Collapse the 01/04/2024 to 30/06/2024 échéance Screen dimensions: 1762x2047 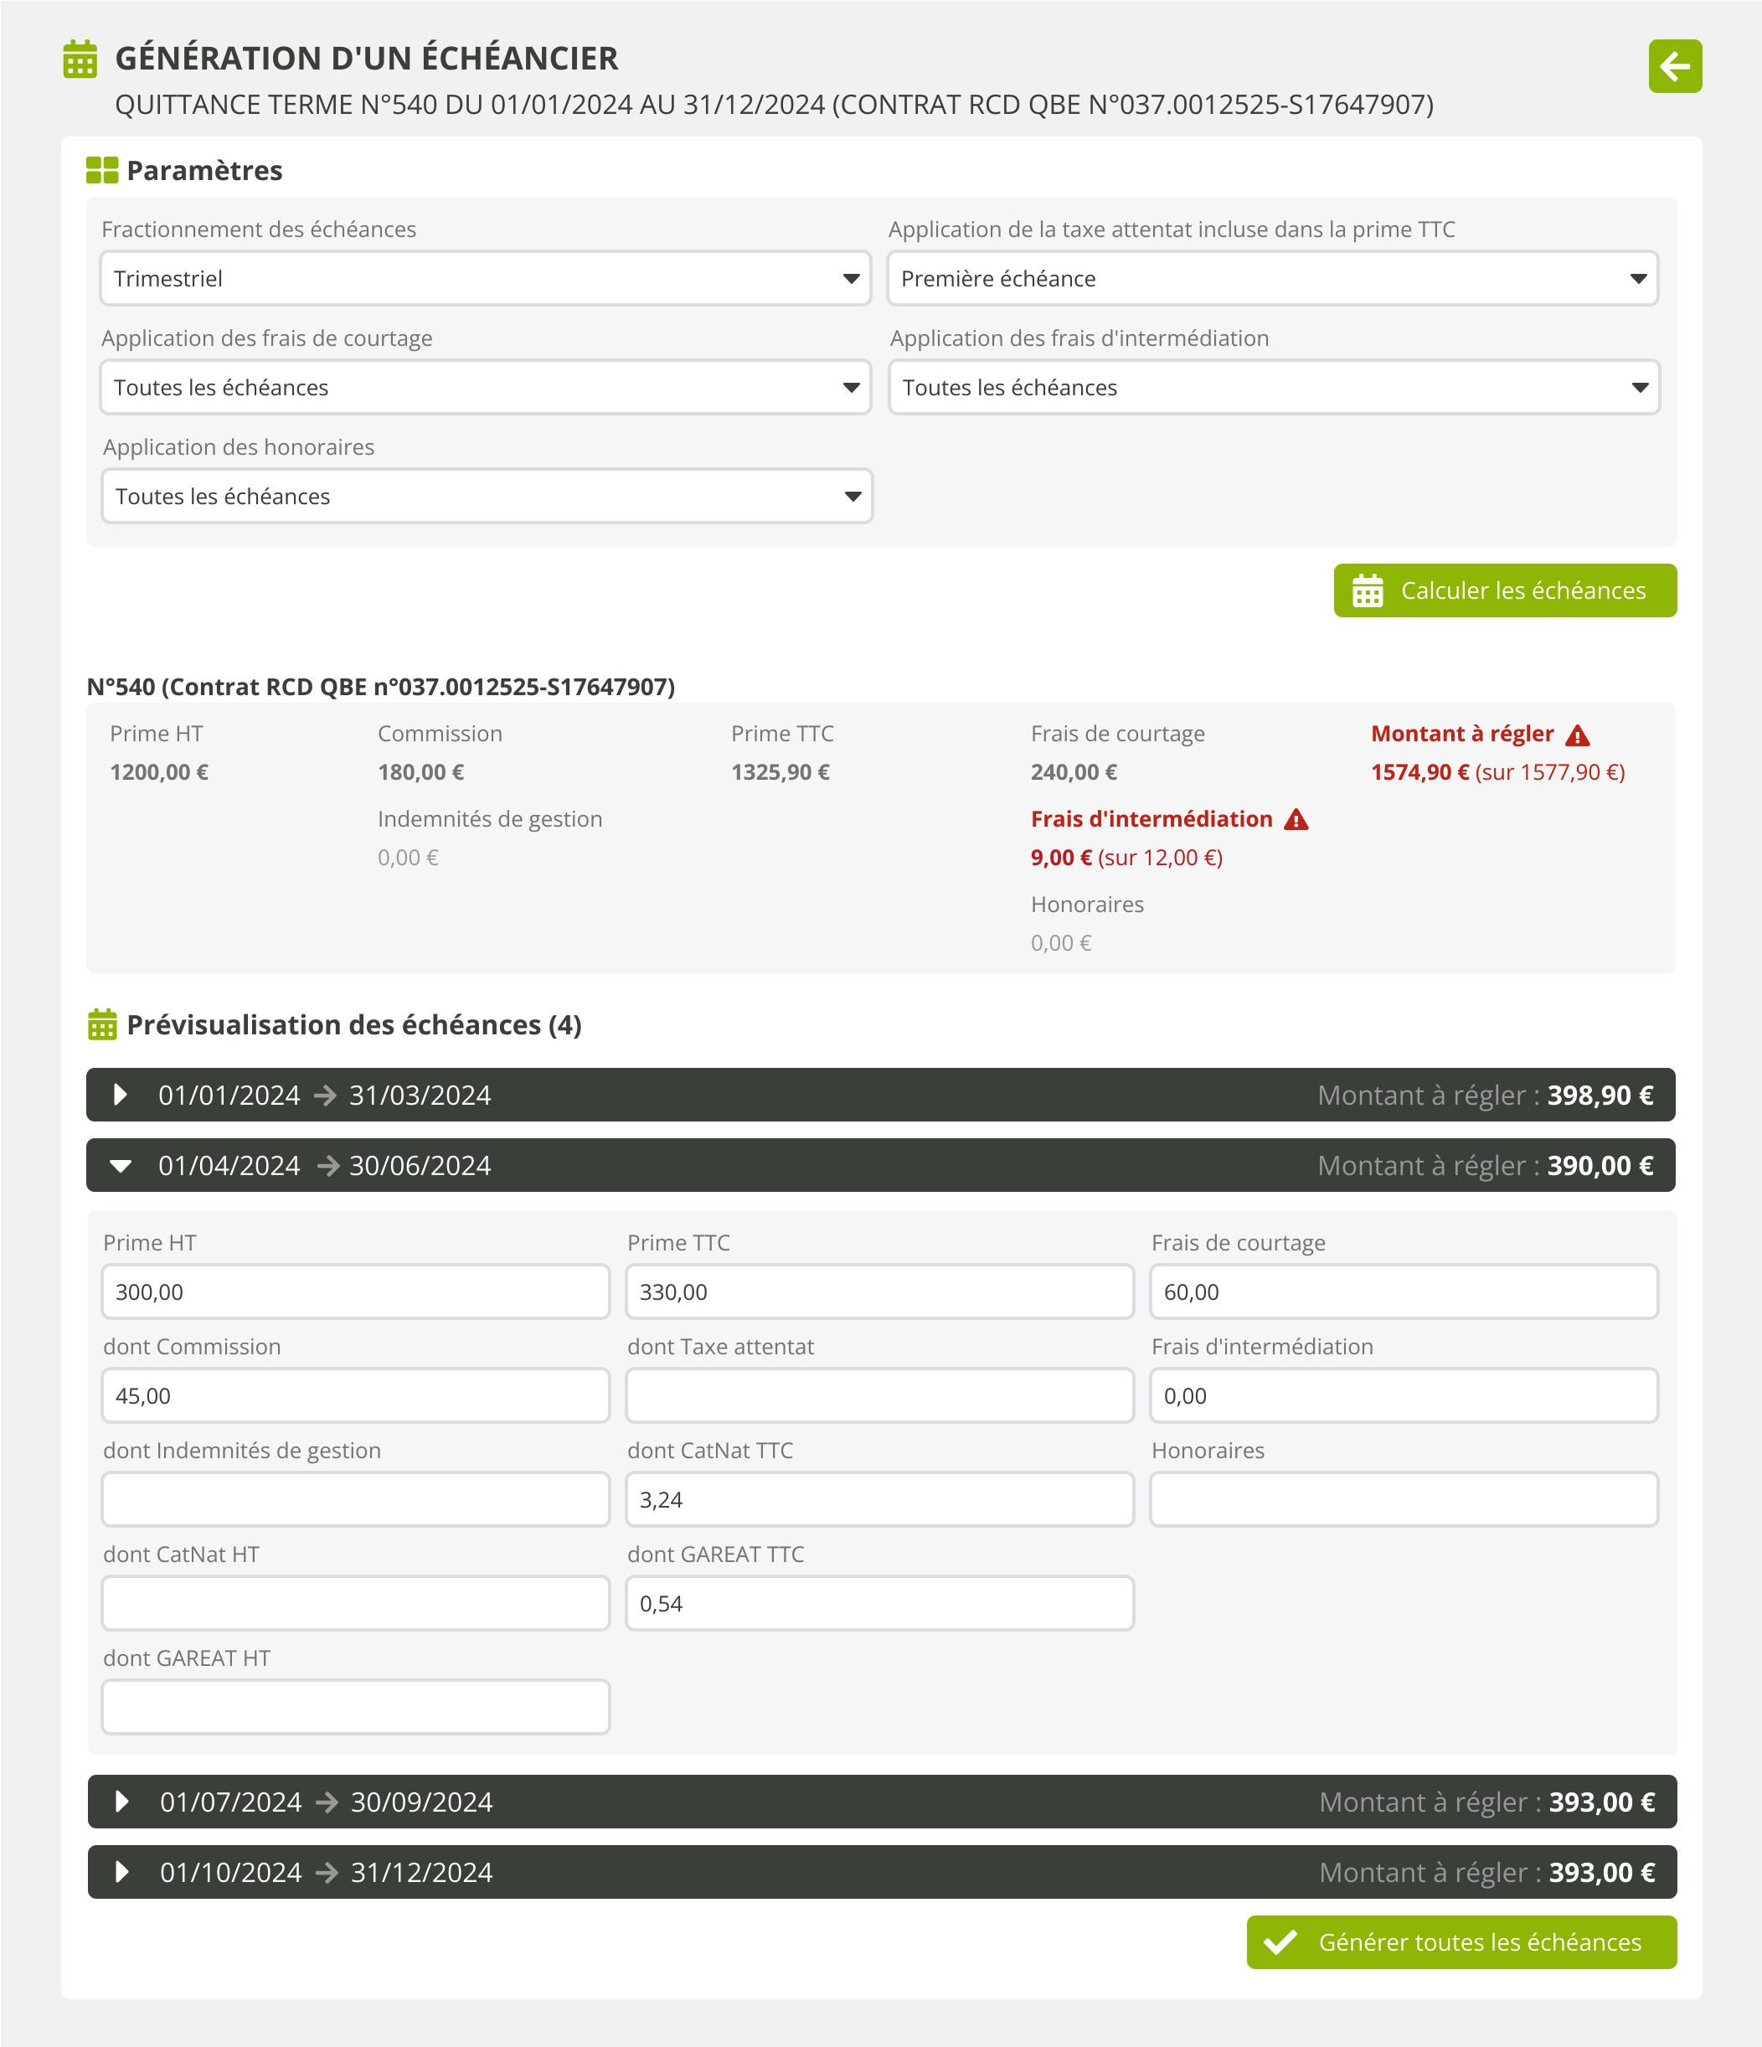(121, 1166)
